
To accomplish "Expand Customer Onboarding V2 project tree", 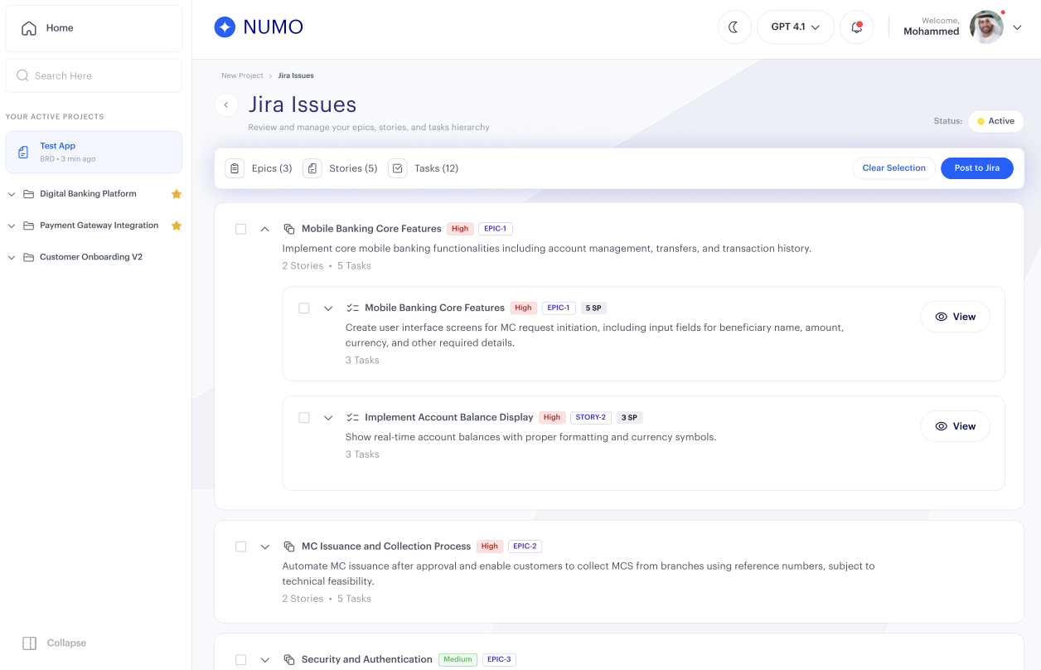I will (12, 257).
